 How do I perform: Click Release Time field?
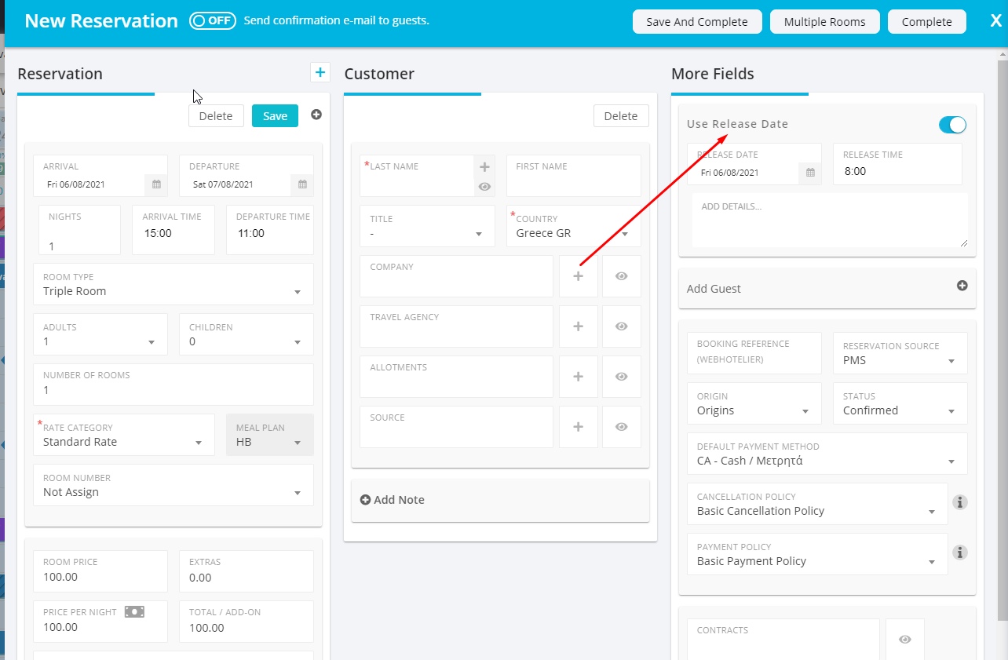897,164
